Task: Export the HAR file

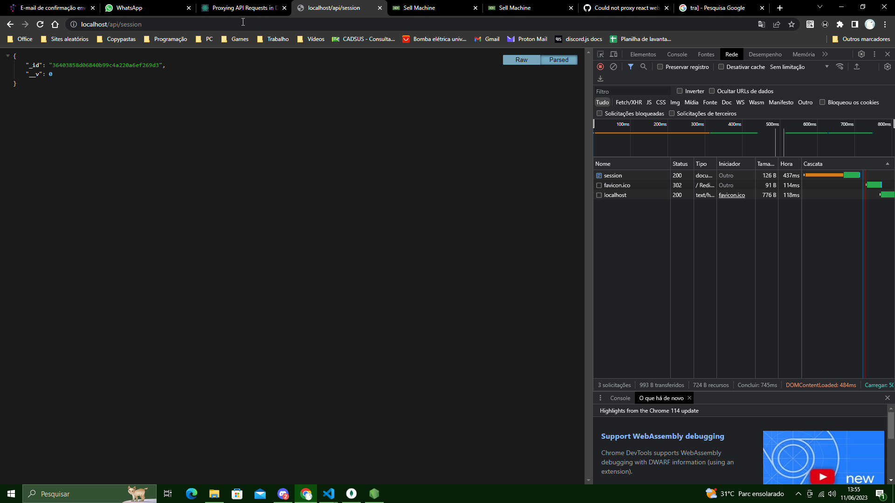Action: [857, 67]
